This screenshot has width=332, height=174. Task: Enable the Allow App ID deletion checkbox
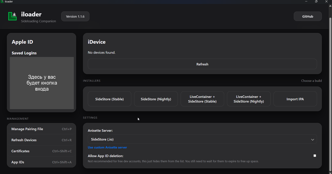coord(315,156)
